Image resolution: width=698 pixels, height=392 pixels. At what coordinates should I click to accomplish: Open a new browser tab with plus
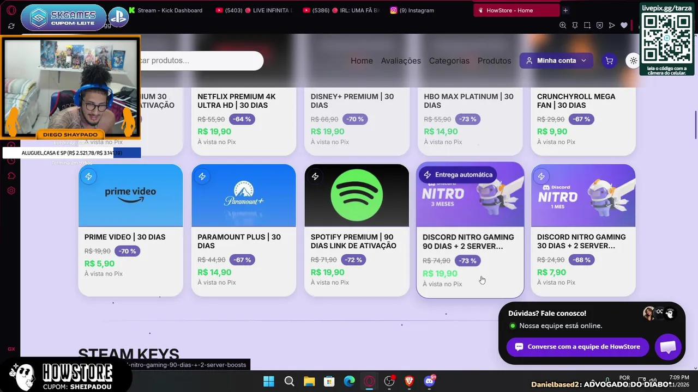565,10
